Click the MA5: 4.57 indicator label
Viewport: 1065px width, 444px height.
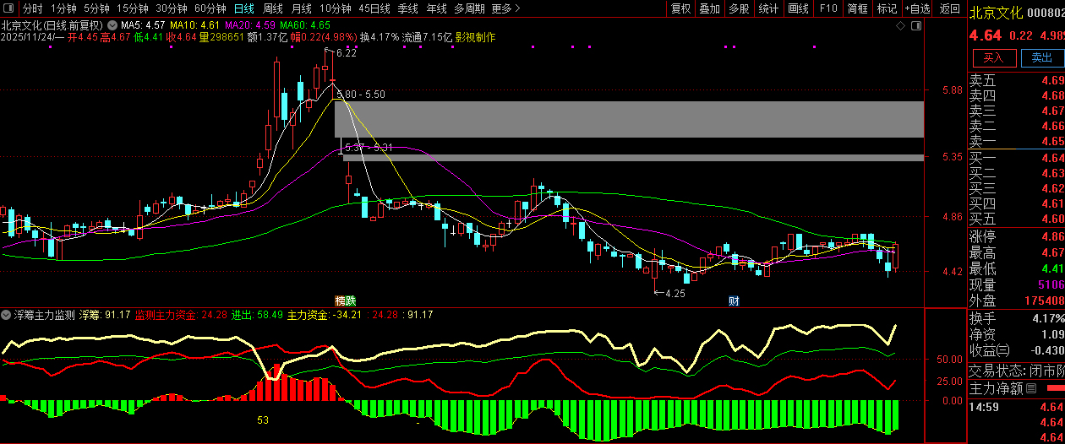[143, 25]
